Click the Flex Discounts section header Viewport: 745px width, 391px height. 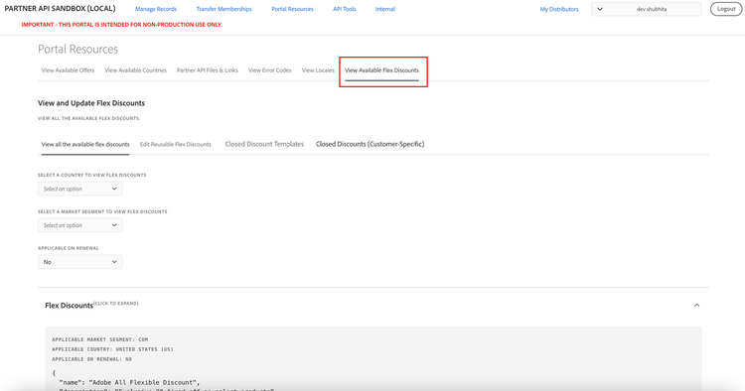pos(372,305)
